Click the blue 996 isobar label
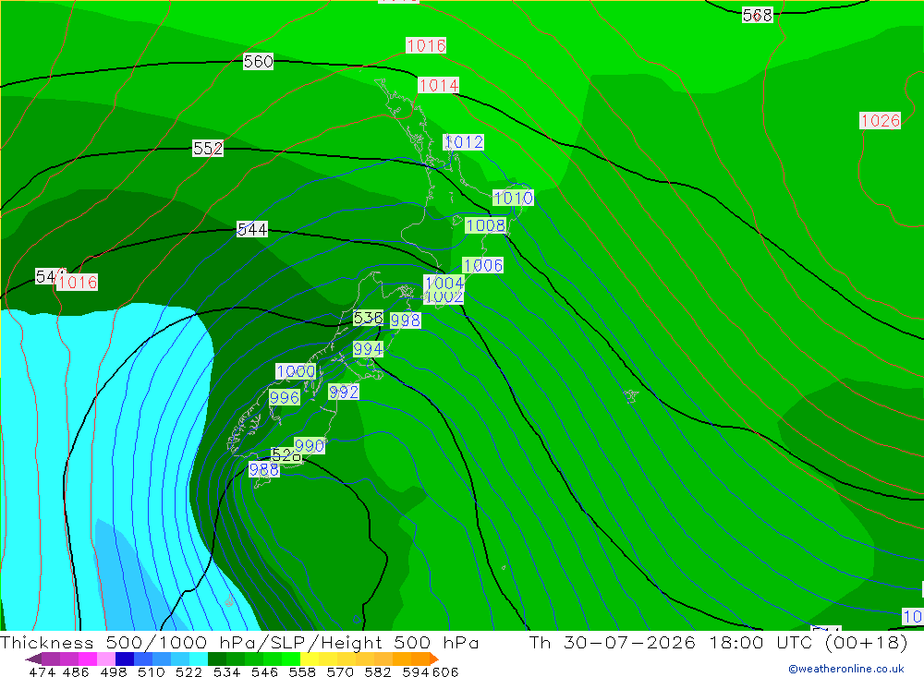Viewport: 924px width, 677px height. click(285, 397)
